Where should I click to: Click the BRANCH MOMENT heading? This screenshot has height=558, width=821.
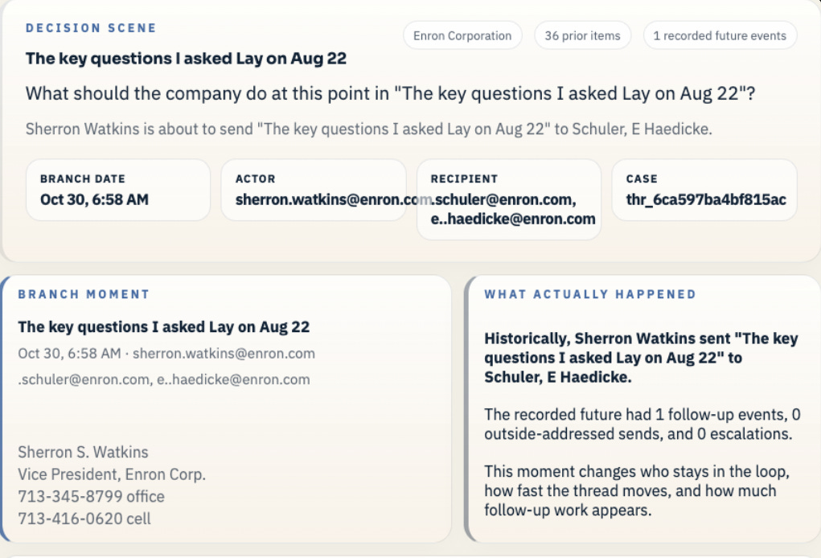(x=84, y=294)
